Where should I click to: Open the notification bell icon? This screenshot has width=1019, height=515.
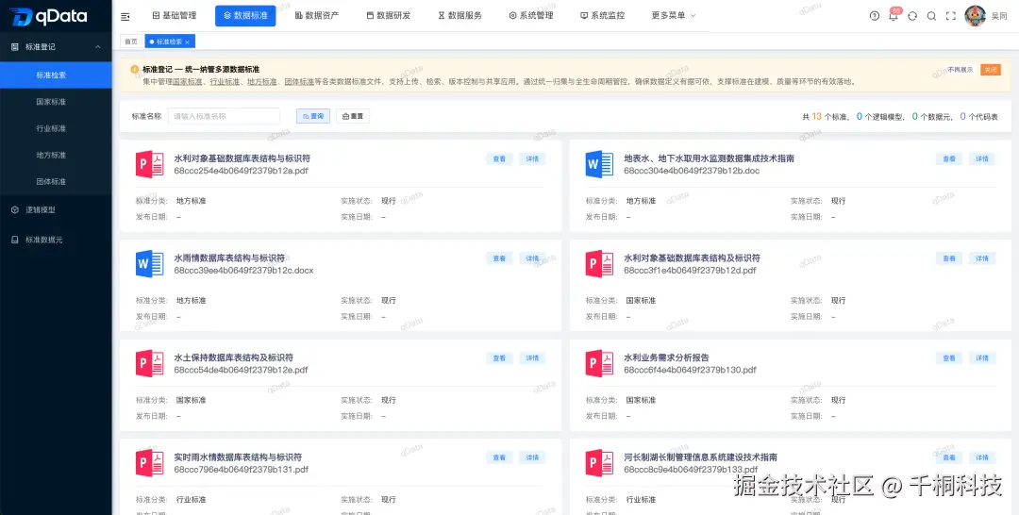(894, 16)
